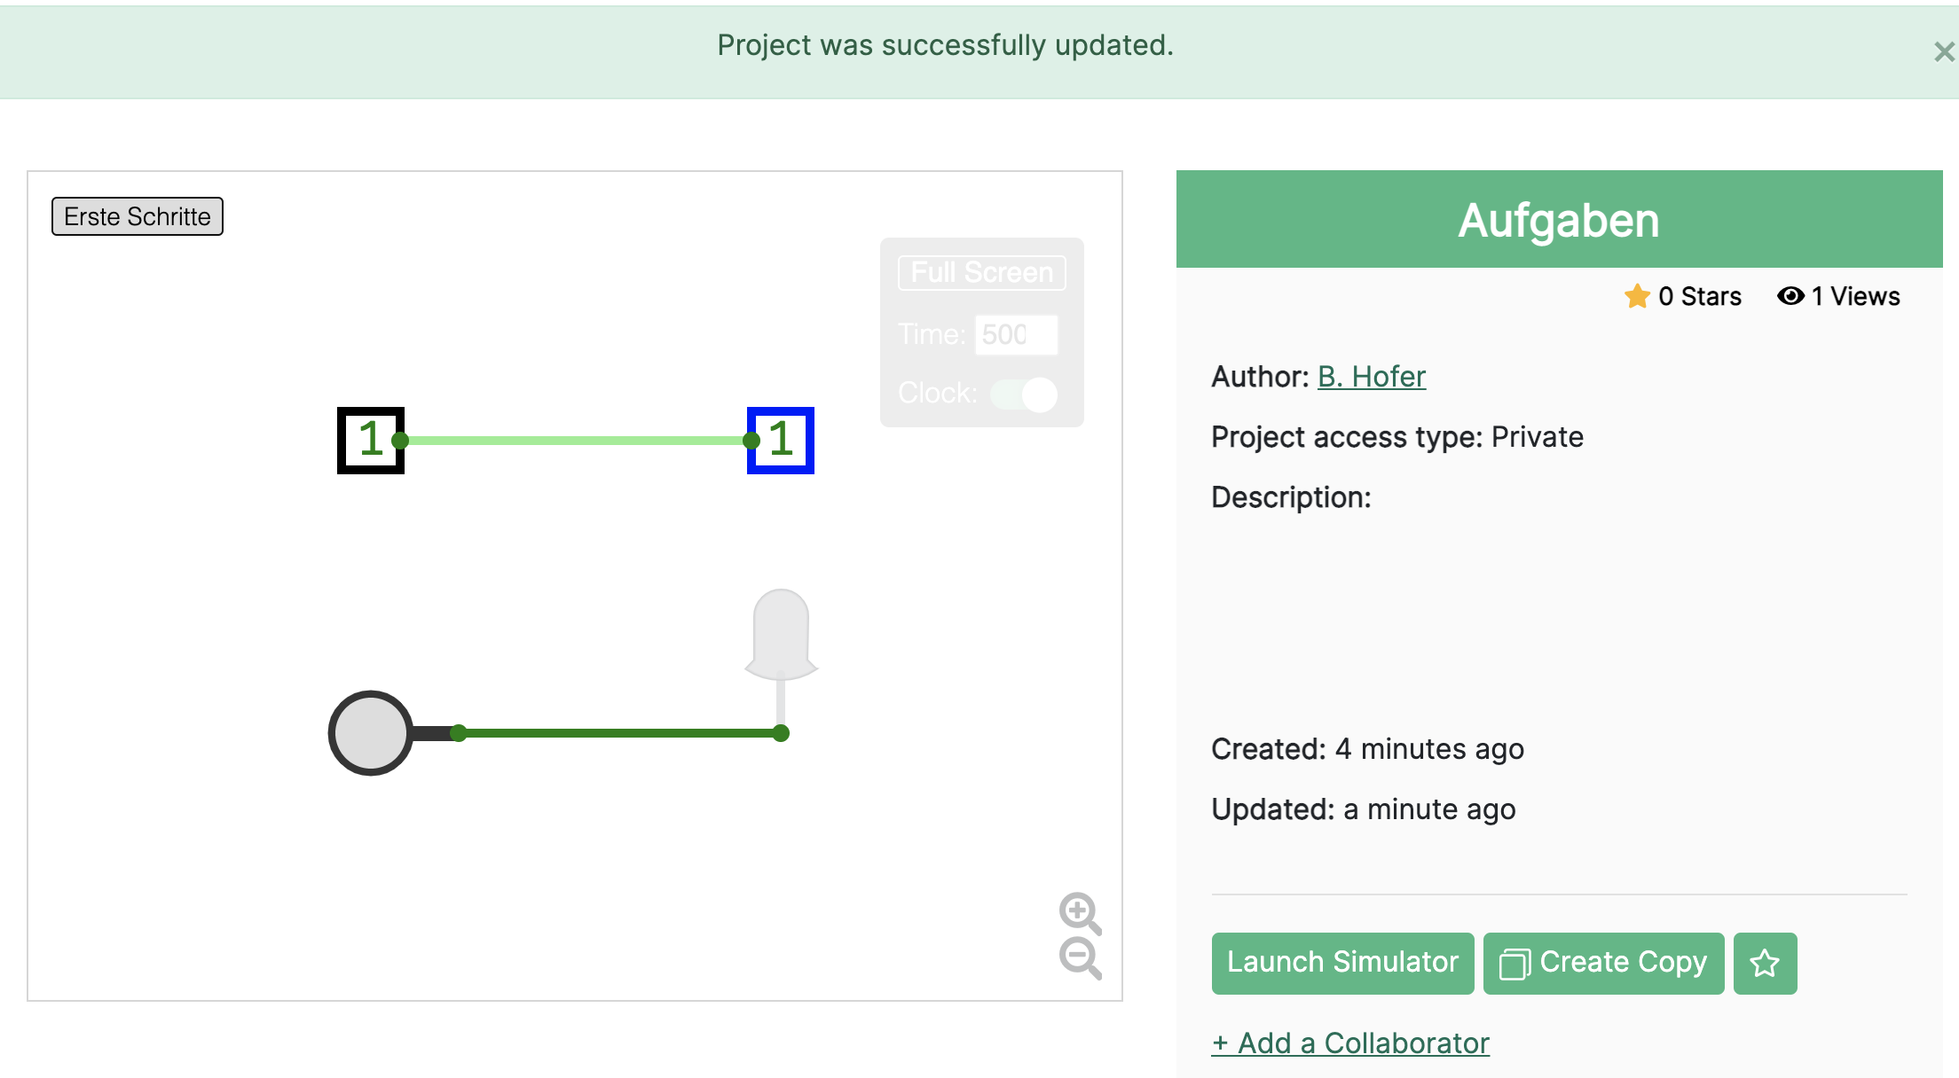Toggle the Clock switch

pos(1024,394)
